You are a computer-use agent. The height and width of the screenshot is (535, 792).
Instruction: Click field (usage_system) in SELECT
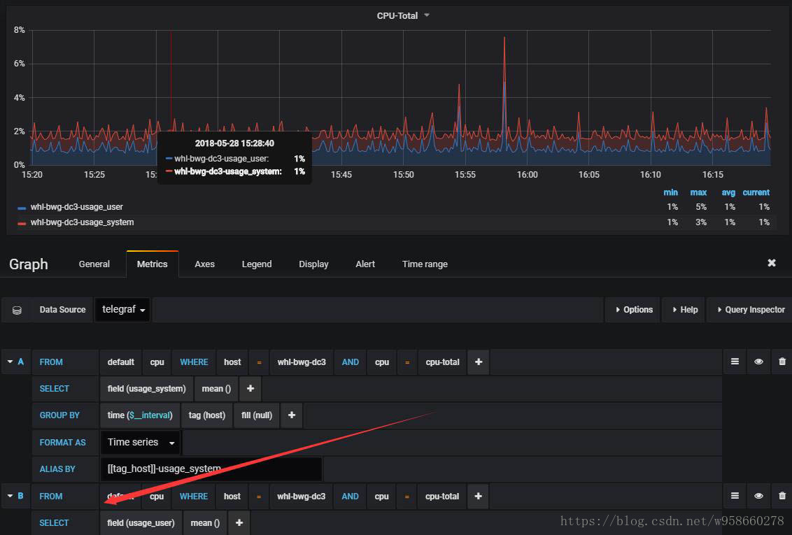[x=146, y=389]
